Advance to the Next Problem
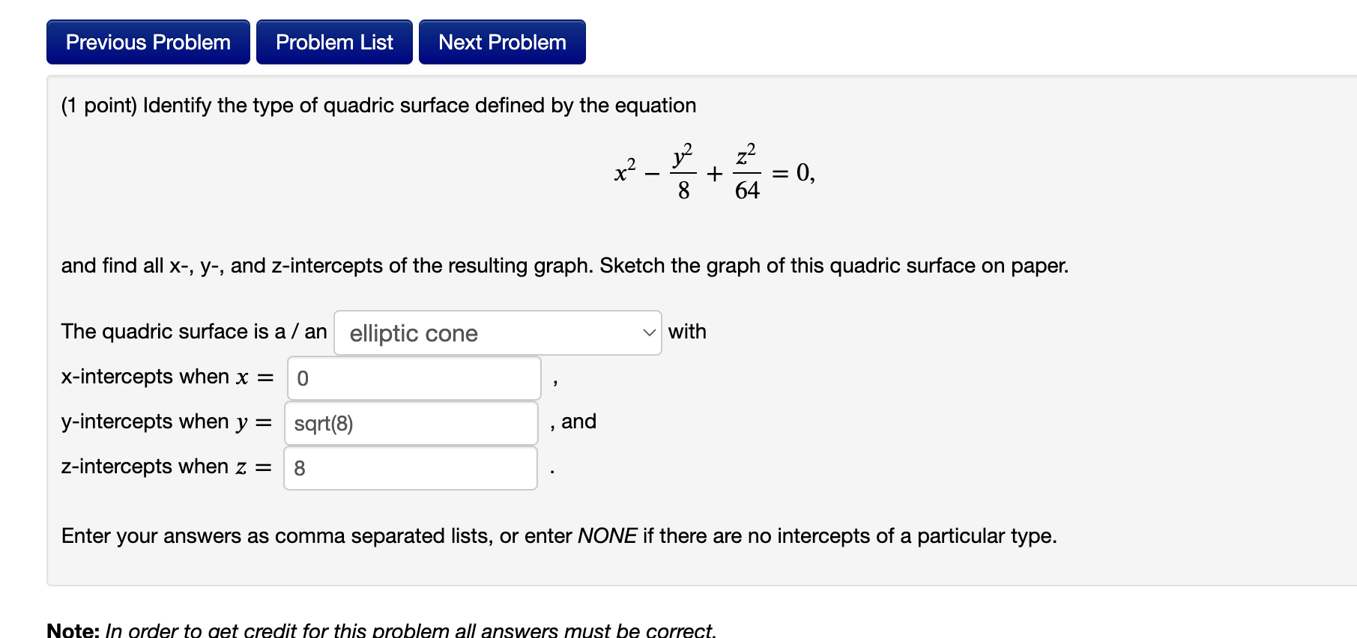 [x=502, y=43]
